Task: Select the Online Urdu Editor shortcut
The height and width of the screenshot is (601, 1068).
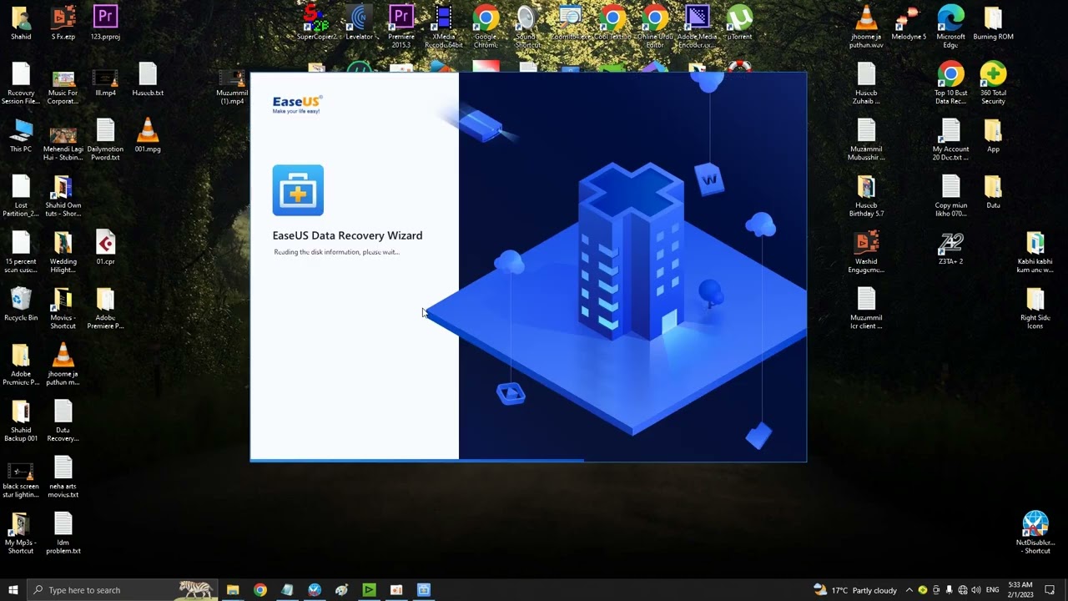Action: point(655,27)
